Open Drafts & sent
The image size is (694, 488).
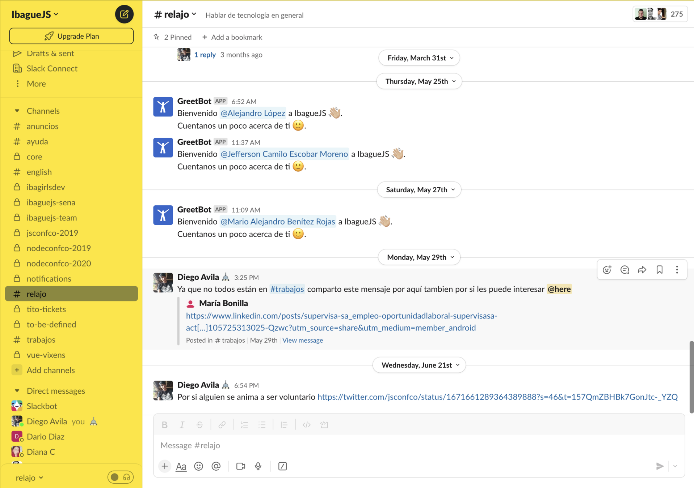(x=71, y=53)
